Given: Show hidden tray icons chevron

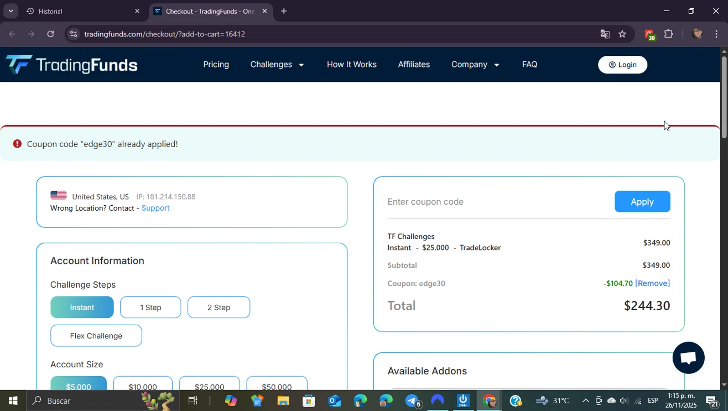Looking at the screenshot, I should pos(585,401).
